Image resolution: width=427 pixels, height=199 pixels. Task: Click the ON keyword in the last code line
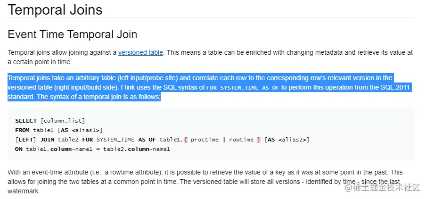coord(19,149)
